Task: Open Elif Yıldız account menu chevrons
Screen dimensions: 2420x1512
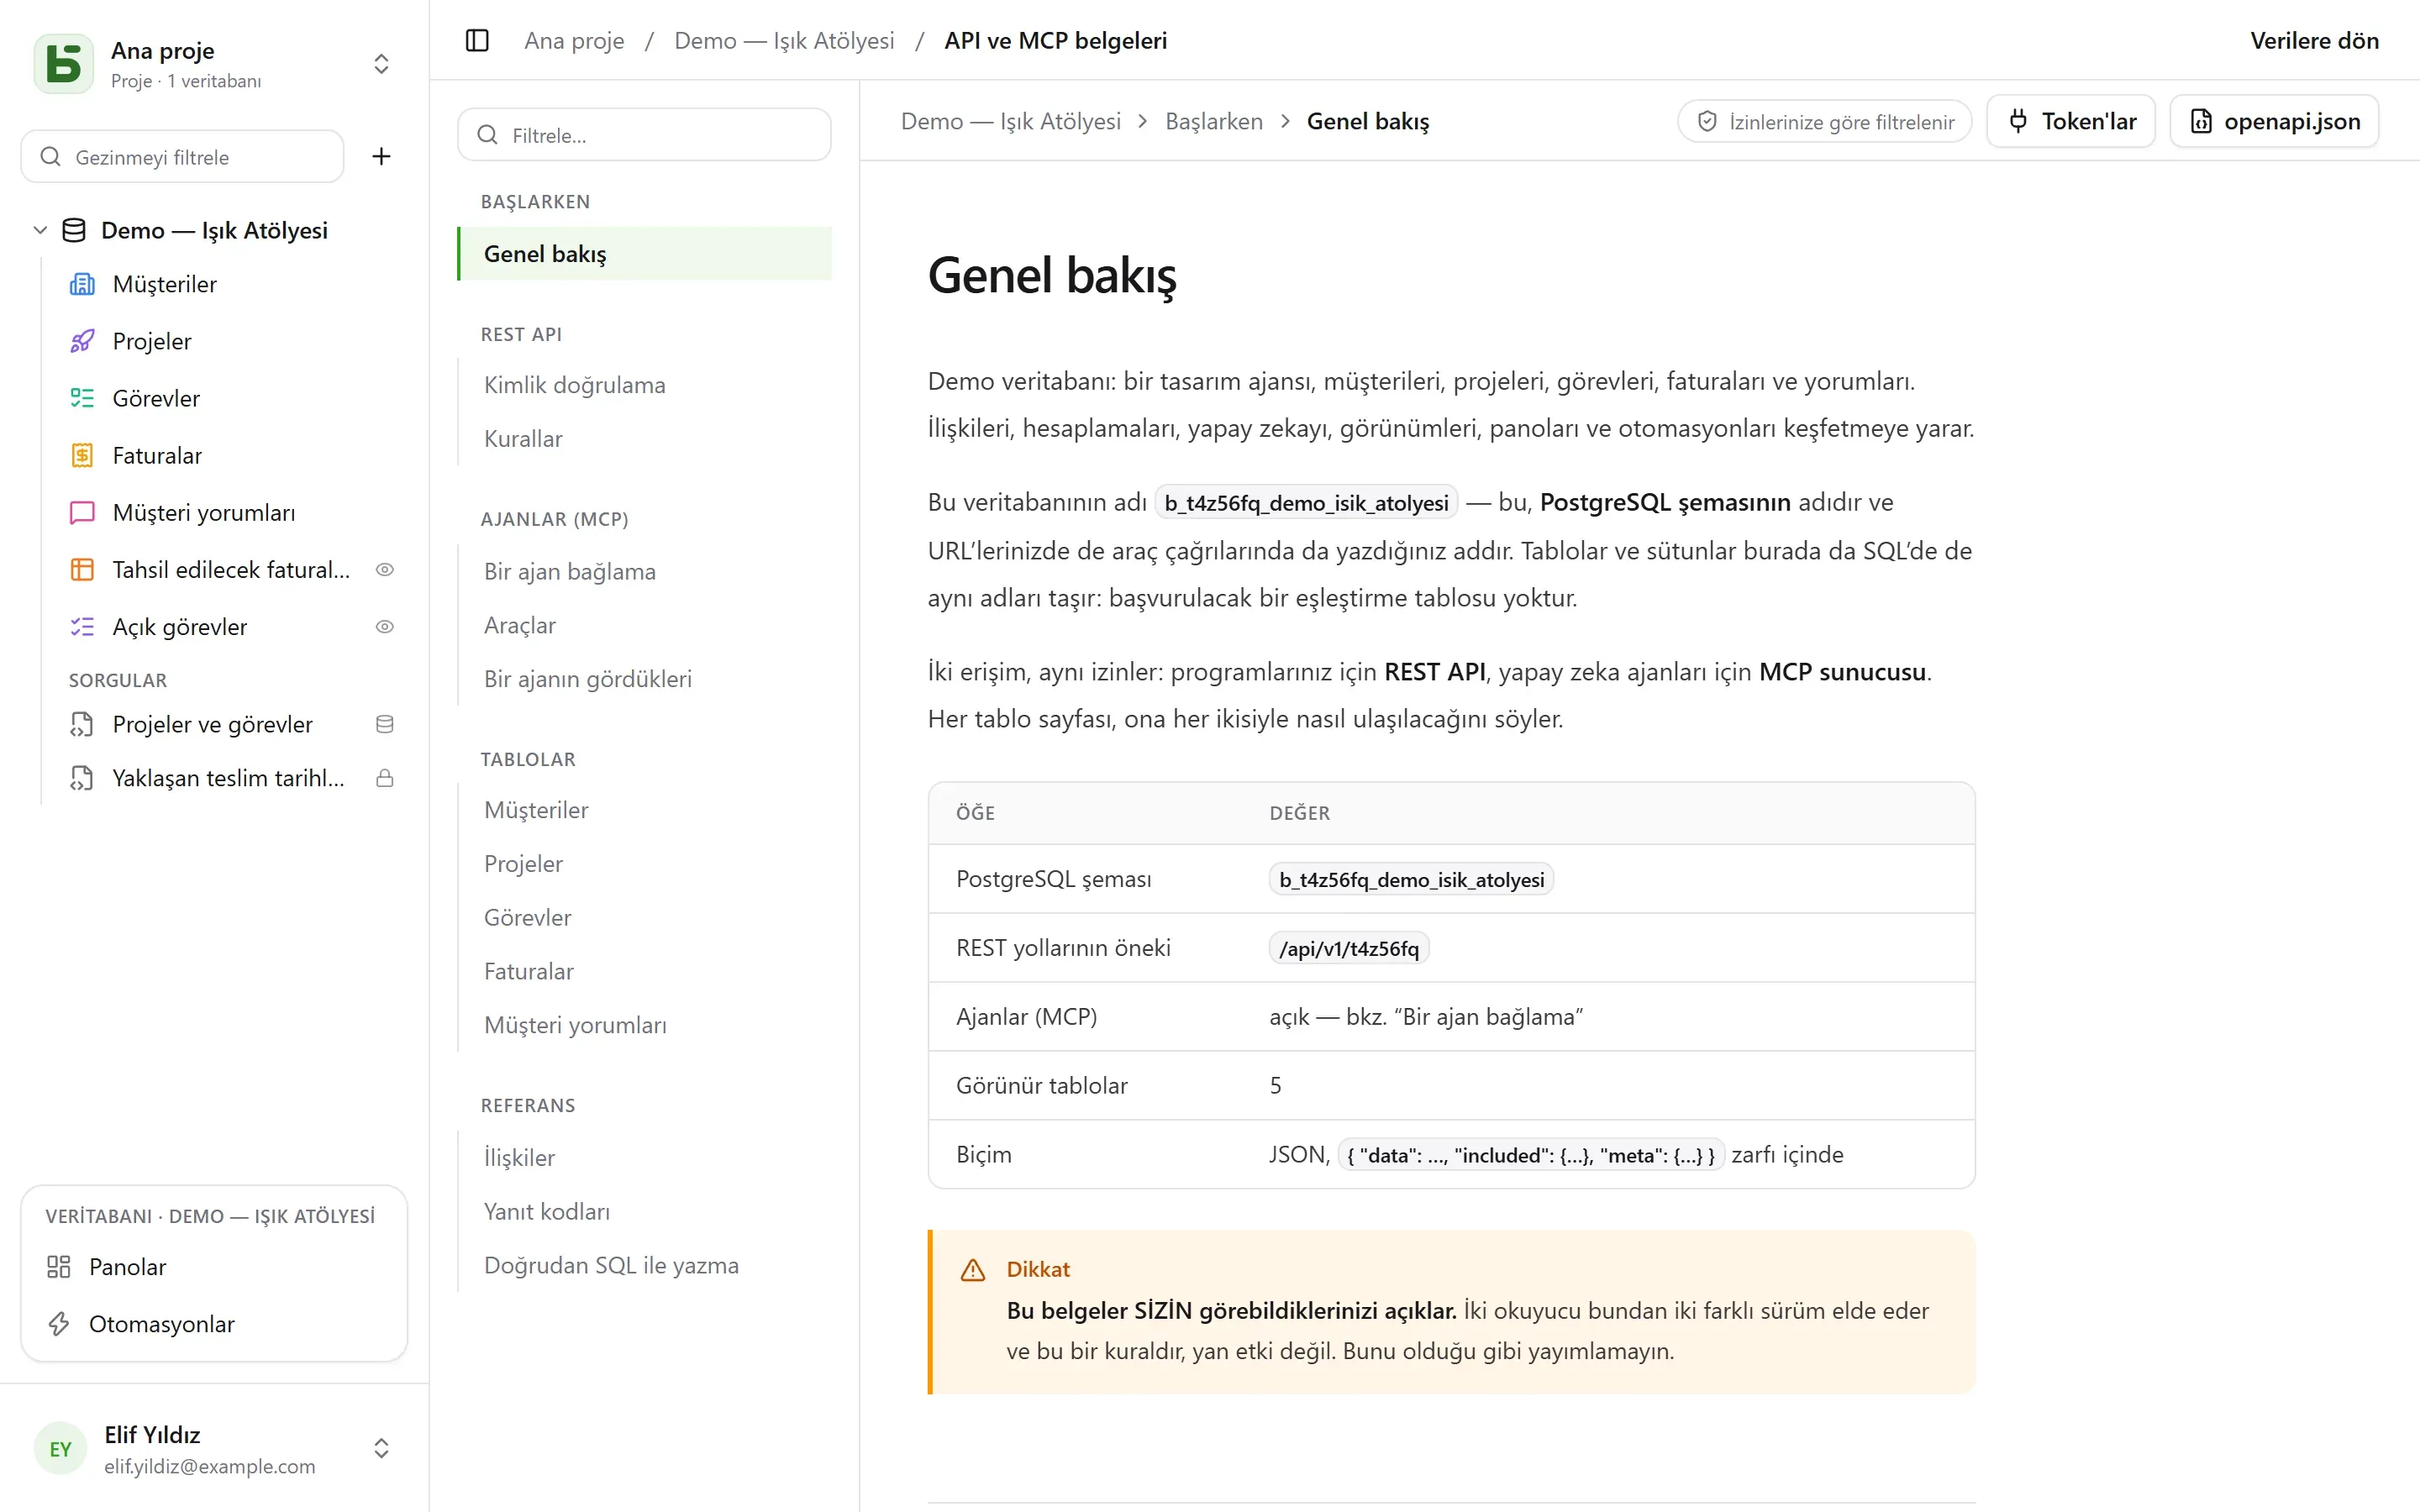Action: point(381,1448)
